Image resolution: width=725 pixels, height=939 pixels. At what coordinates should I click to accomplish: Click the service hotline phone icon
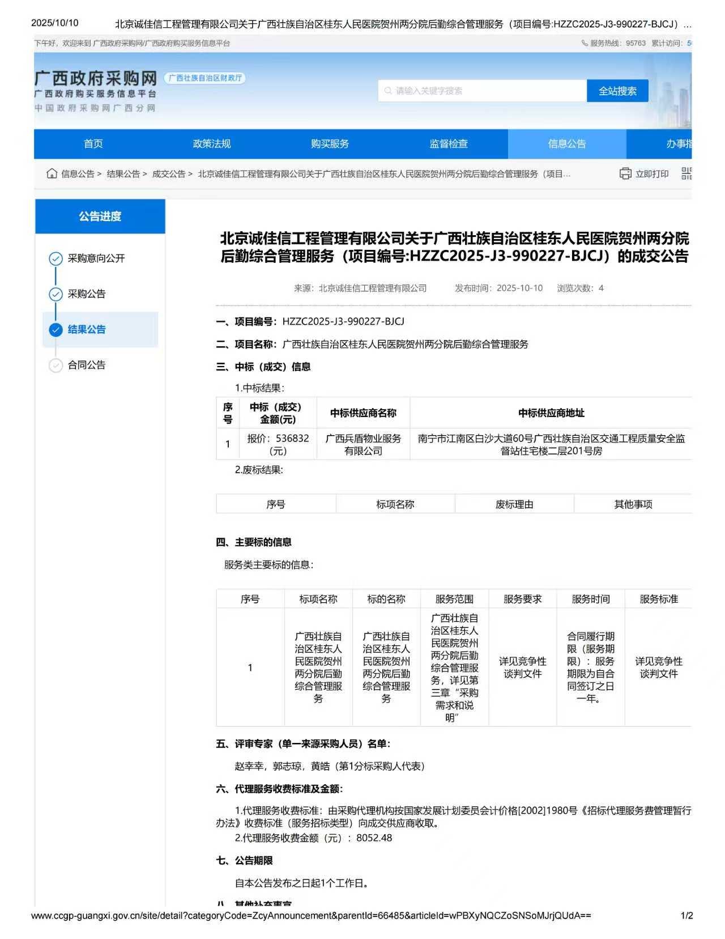point(585,43)
